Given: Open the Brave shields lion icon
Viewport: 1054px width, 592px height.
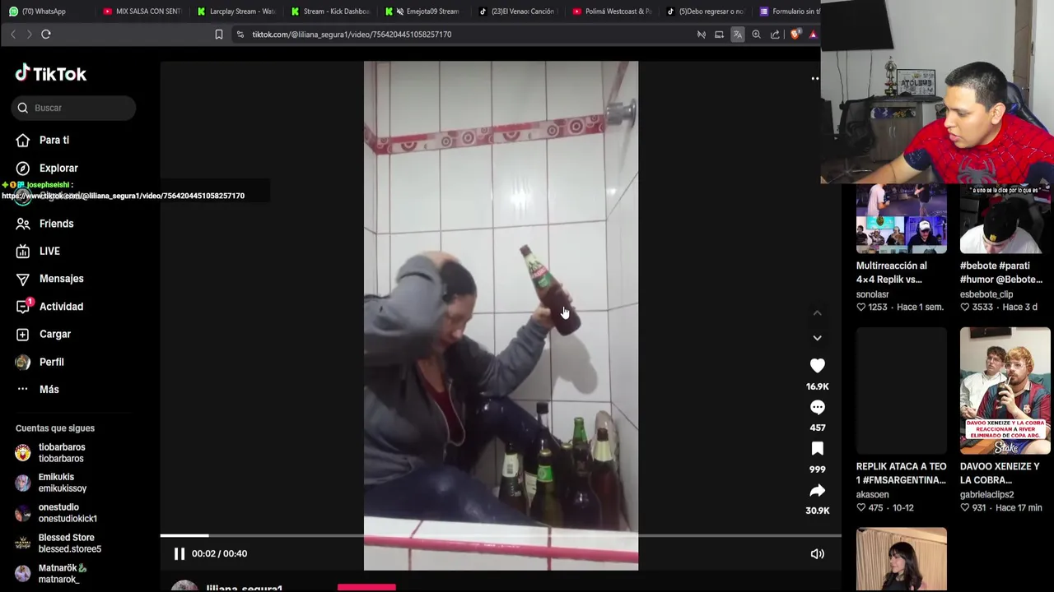Looking at the screenshot, I should click(x=795, y=35).
